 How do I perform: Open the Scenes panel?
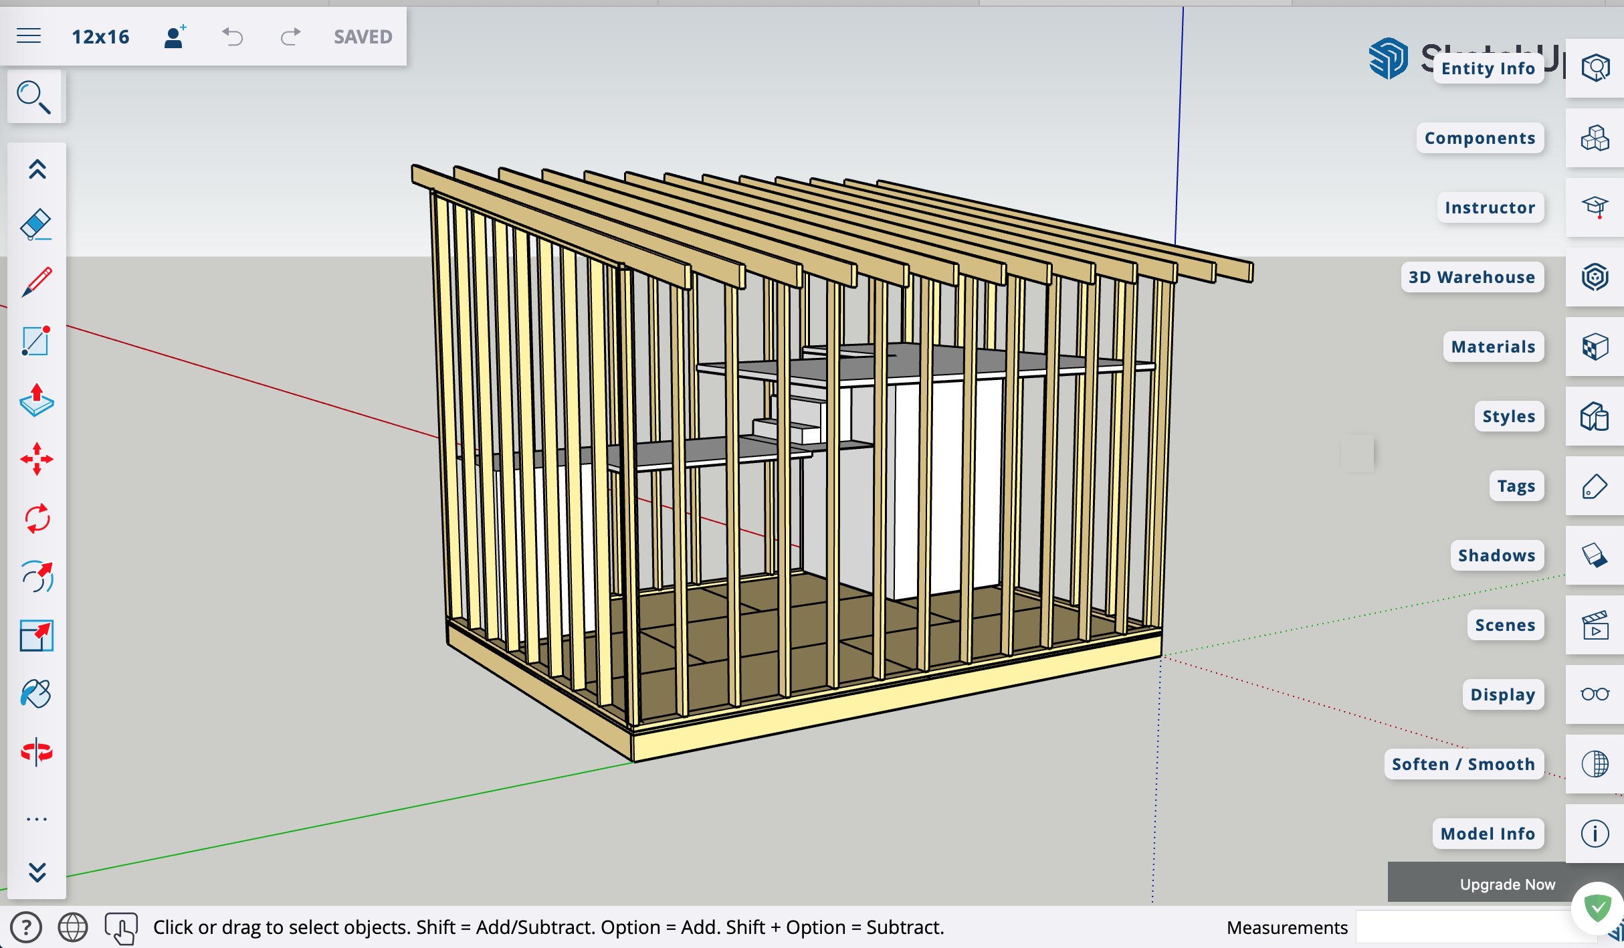click(1595, 625)
